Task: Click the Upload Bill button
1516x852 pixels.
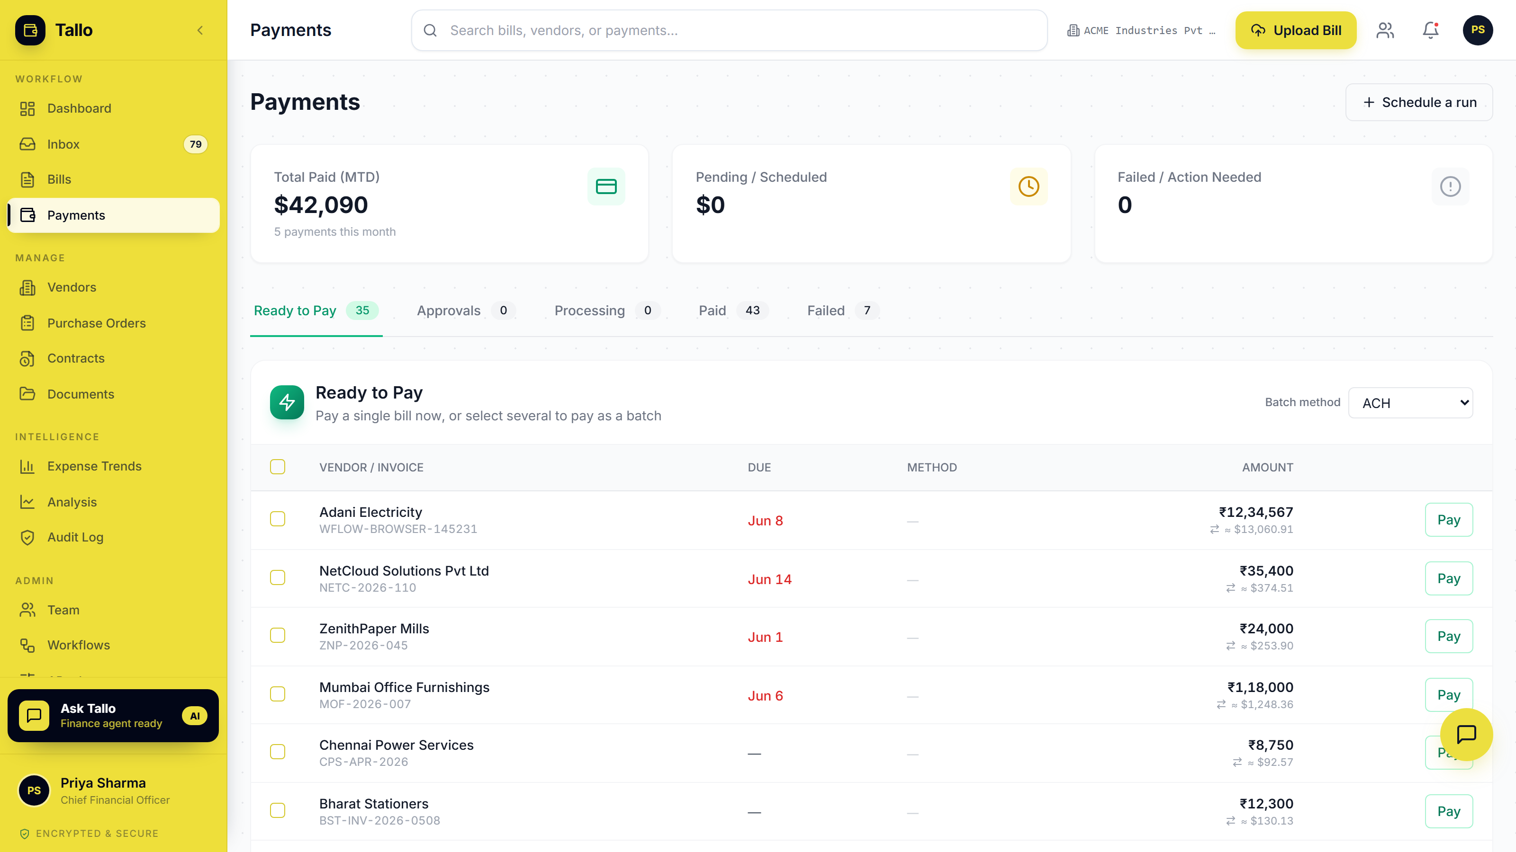Action: pos(1296,30)
